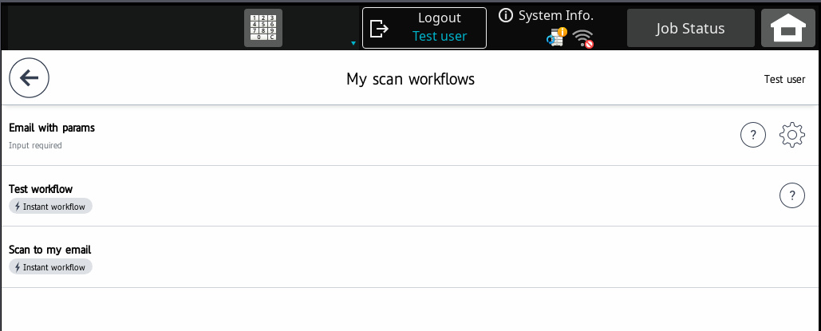Open settings gear for Email with params
821x331 pixels.
coord(791,135)
